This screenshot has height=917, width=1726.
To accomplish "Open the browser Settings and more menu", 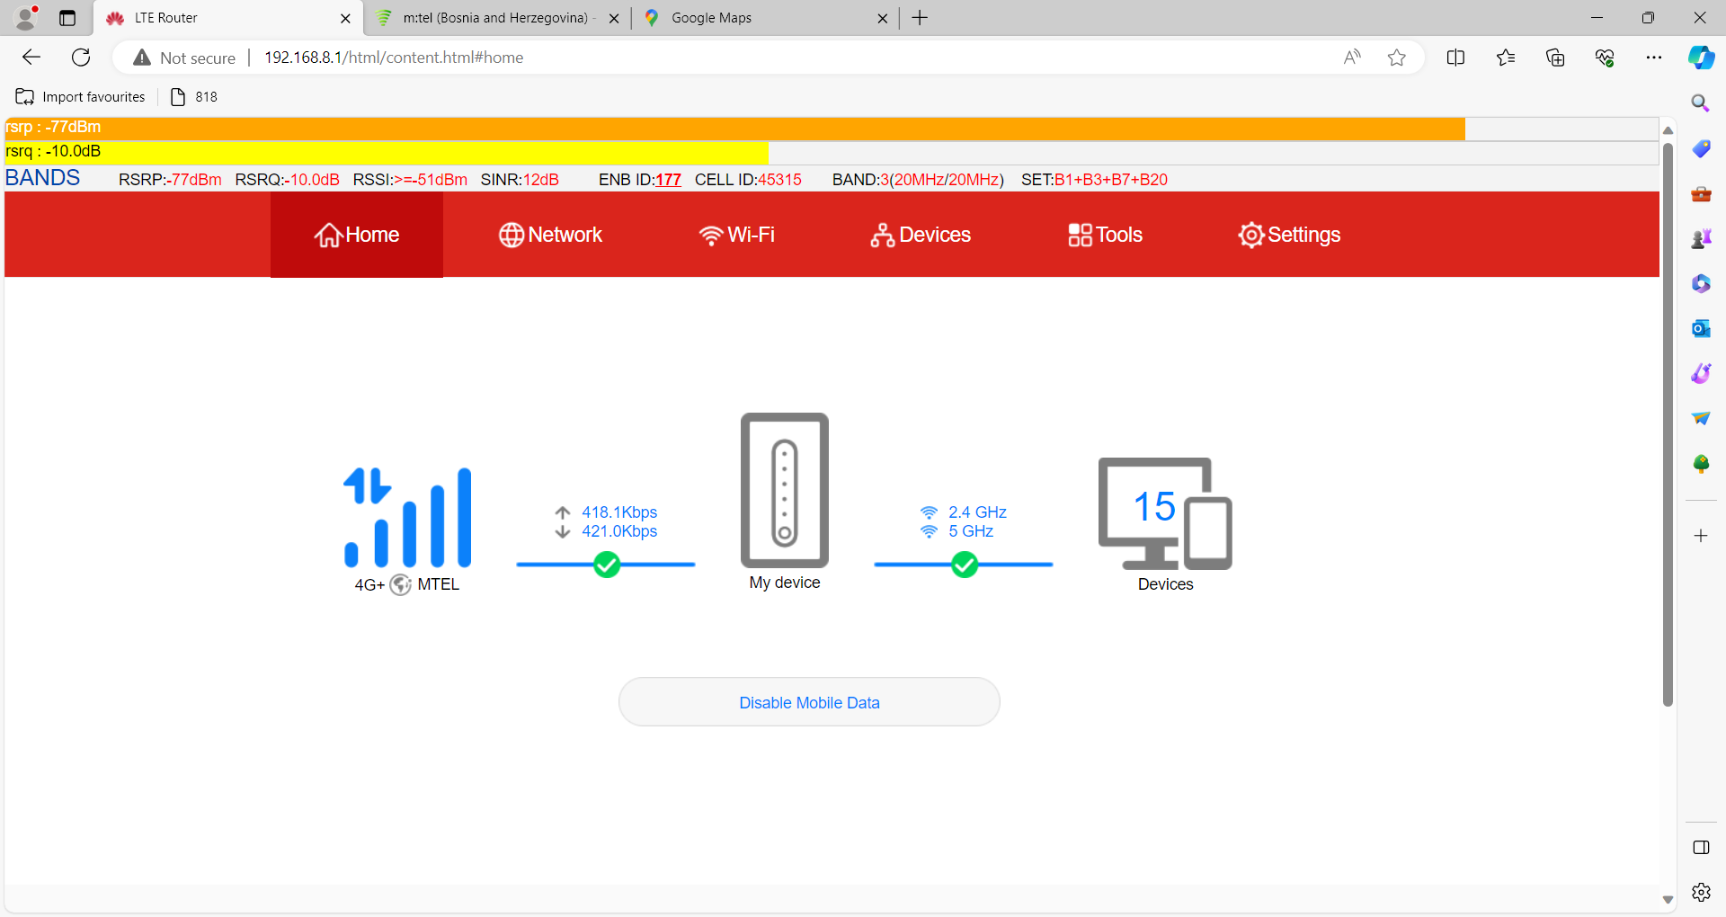I will pos(1654,58).
